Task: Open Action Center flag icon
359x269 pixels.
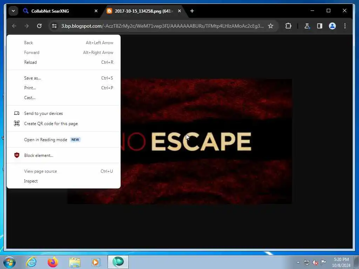Action: [323, 262]
